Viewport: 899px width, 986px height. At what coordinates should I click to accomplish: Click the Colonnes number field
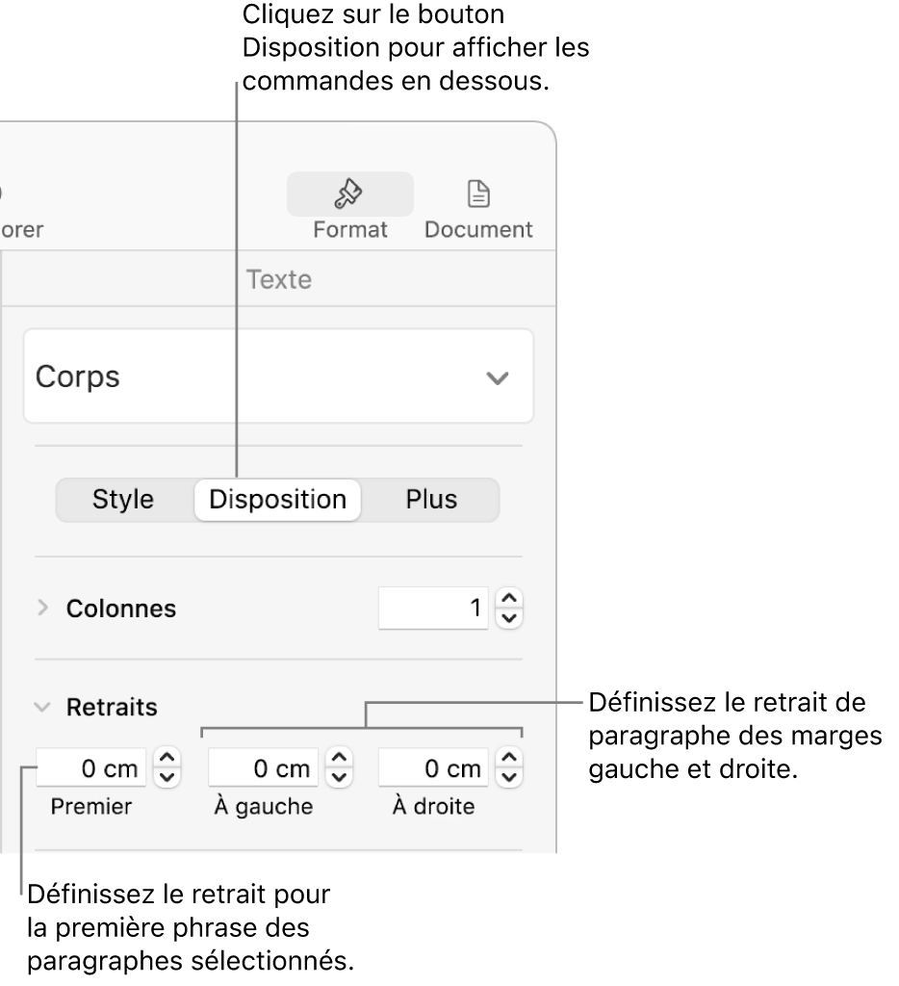point(433,609)
